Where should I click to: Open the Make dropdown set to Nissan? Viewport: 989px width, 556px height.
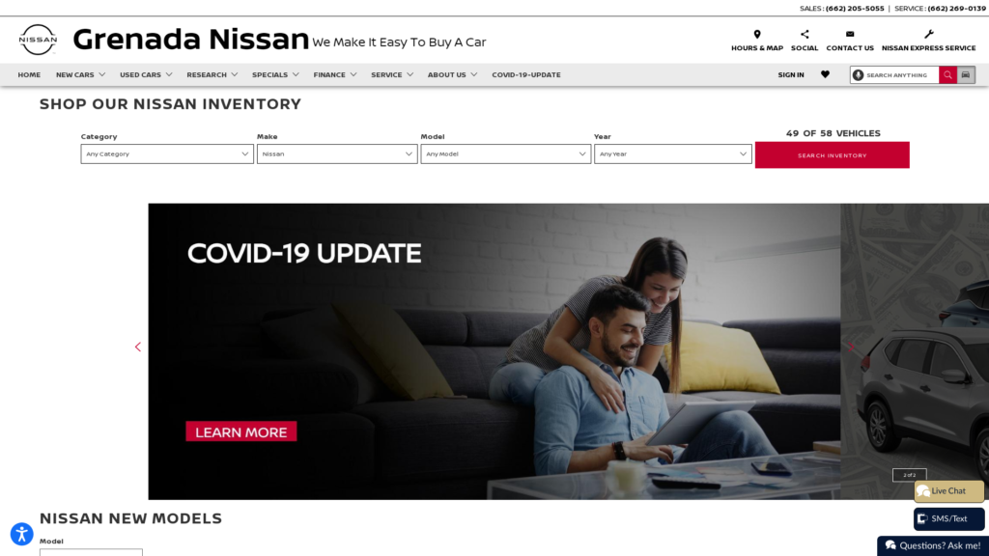337,153
